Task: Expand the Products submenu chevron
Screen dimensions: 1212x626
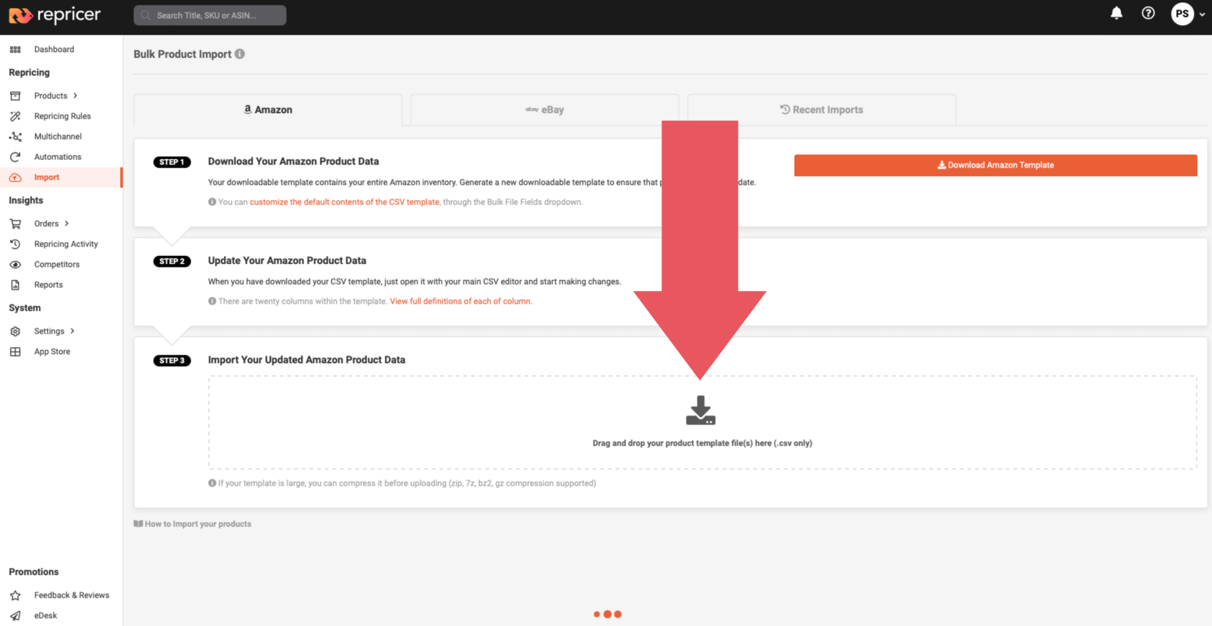Action: pos(75,96)
